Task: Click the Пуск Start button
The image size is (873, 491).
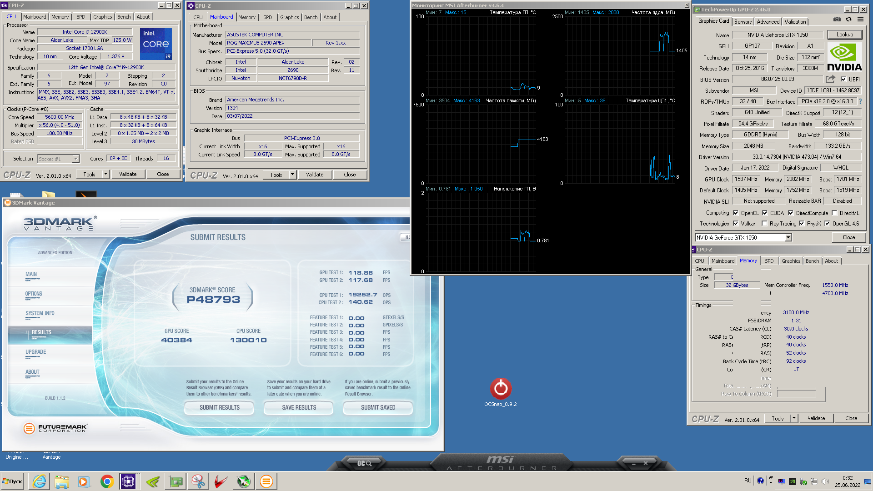Action: click(x=12, y=481)
